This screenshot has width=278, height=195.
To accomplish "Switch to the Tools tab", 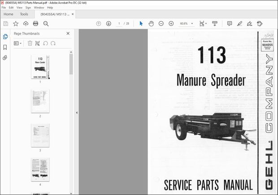I will [24, 14].
